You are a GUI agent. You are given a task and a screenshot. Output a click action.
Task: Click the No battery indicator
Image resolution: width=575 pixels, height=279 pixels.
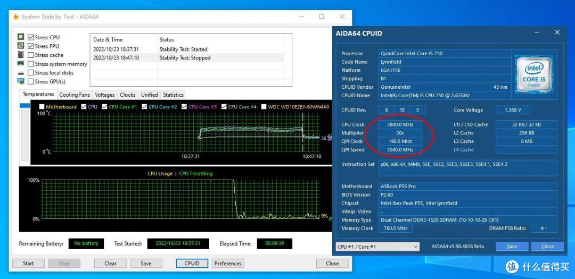coord(86,243)
